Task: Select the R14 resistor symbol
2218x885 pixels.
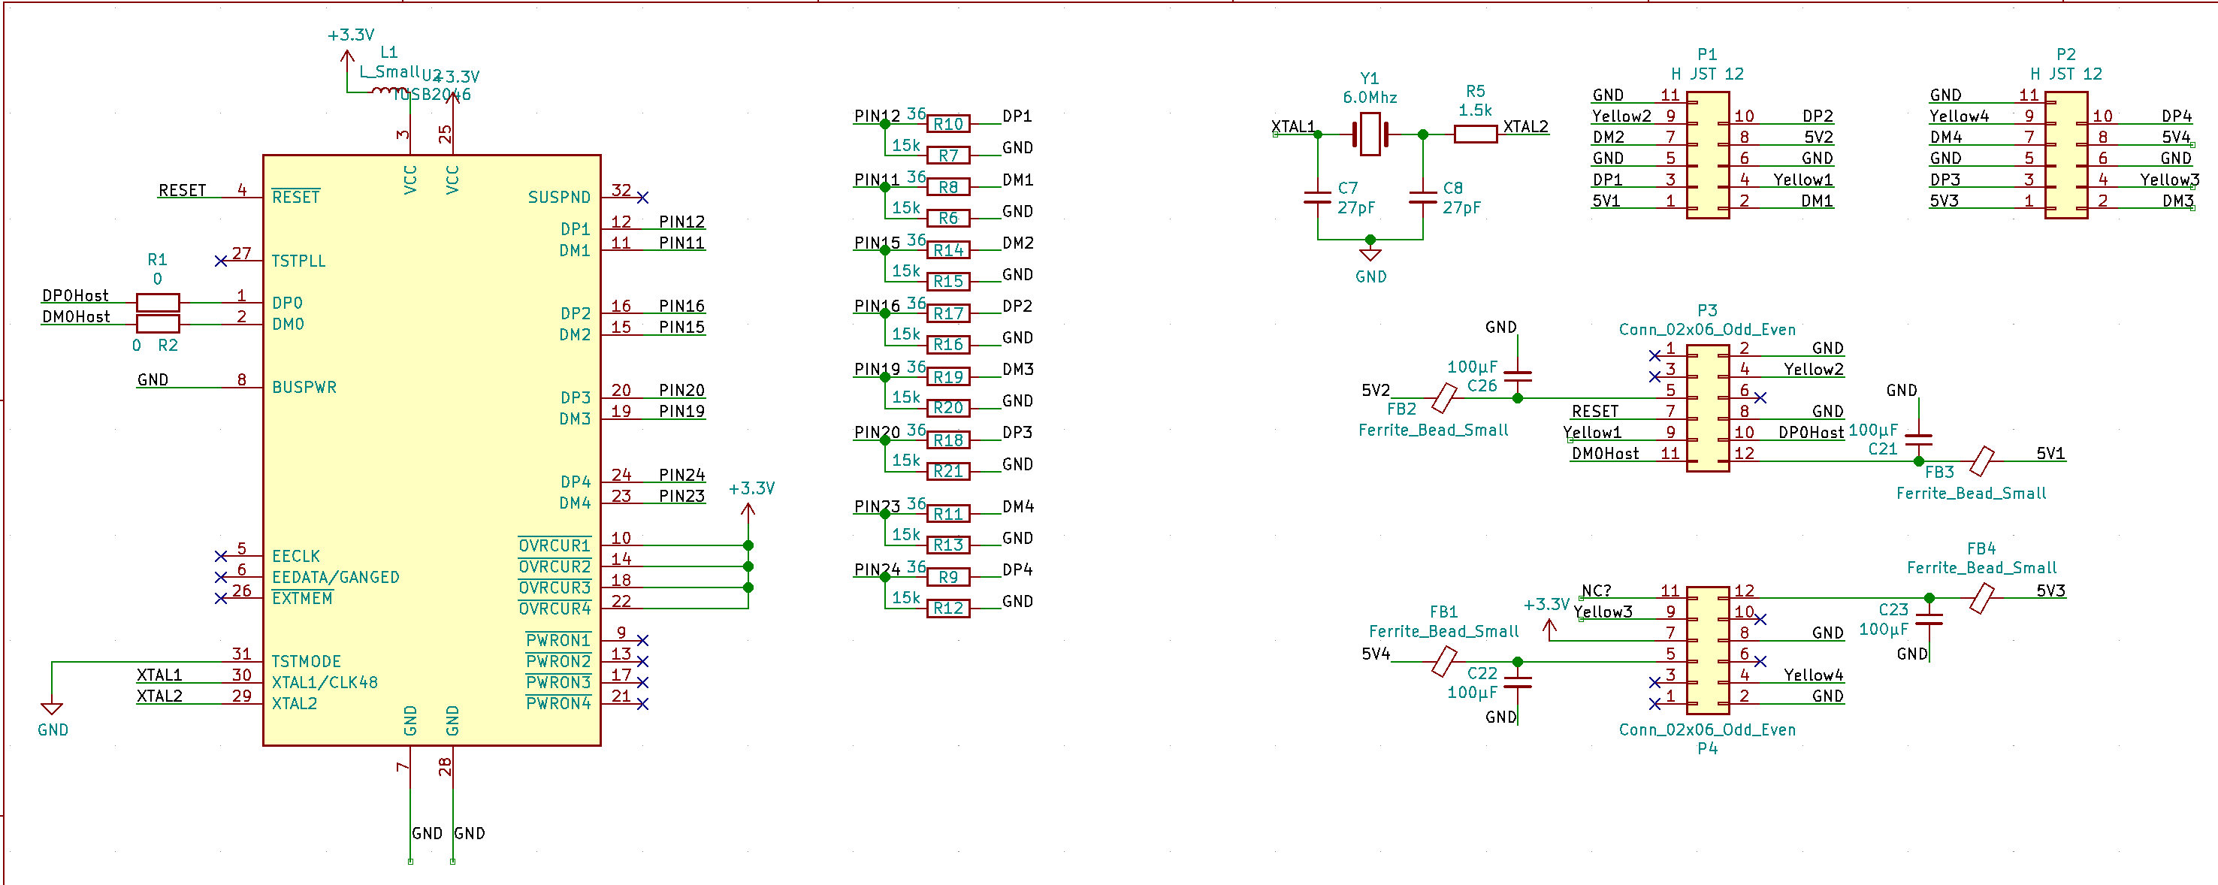Action: point(948,250)
